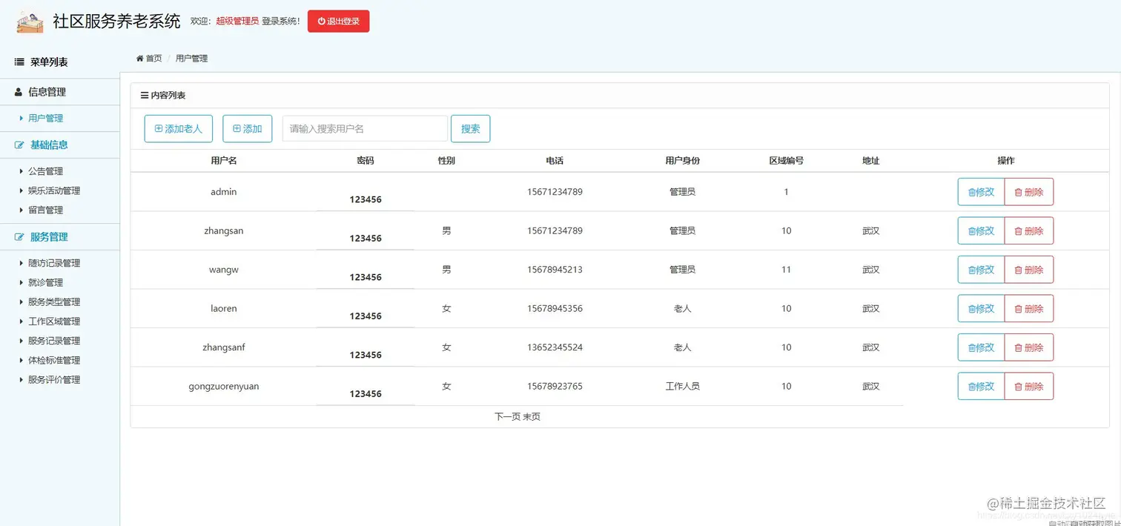Click phone number 15678923765
The width and height of the screenshot is (1121, 526).
coord(555,386)
